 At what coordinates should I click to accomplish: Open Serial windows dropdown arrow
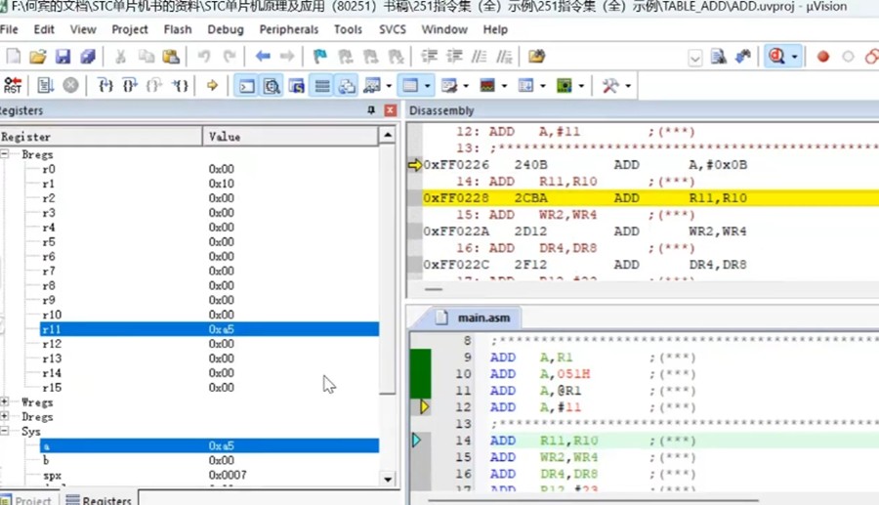[x=466, y=86]
